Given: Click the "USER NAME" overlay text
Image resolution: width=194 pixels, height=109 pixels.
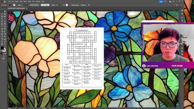Looking at the screenshot, I should point(177,66).
